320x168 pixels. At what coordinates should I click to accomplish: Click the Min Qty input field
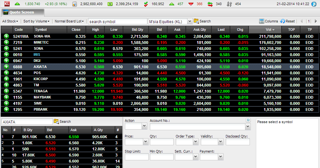(162, 157)
